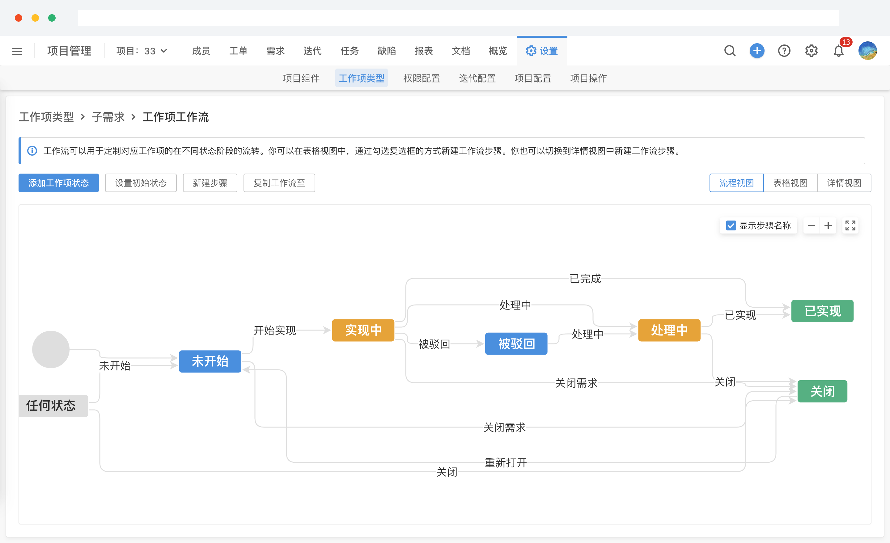Click the blue plus create icon
The height and width of the screenshot is (543, 890).
[757, 51]
